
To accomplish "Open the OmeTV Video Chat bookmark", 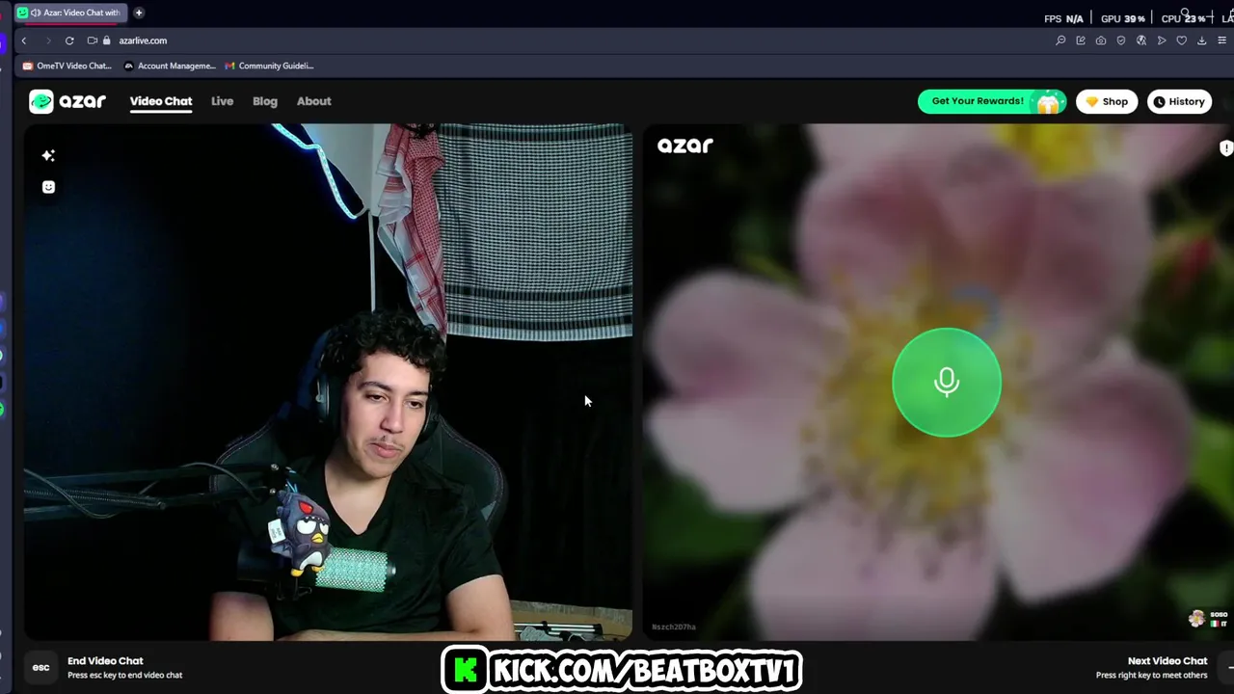I will (x=67, y=66).
